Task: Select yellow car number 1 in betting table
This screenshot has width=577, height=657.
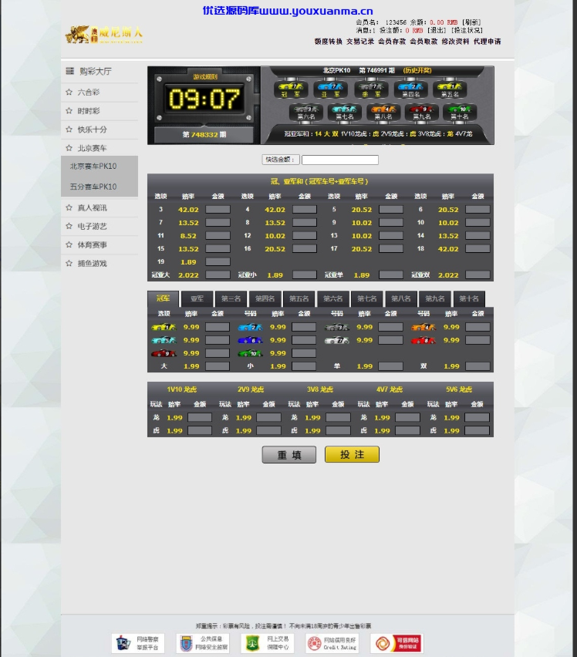Action: pyautogui.click(x=164, y=327)
